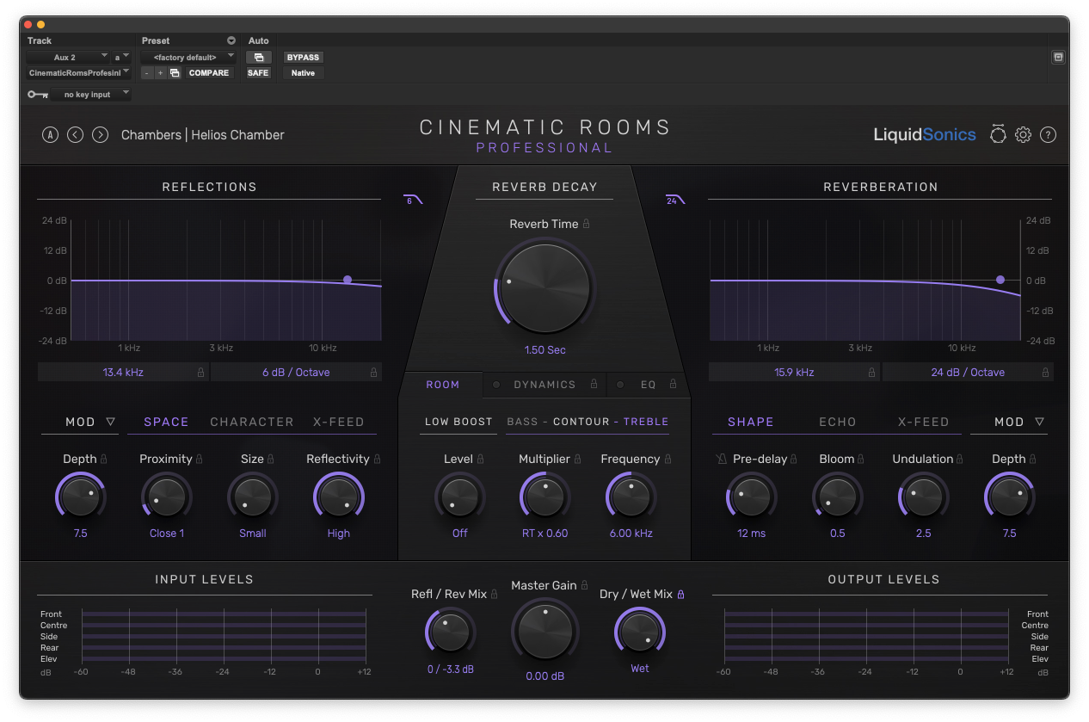This screenshot has width=1089, height=722.
Task: Open Preset menu round arrow
Action: click(231, 40)
